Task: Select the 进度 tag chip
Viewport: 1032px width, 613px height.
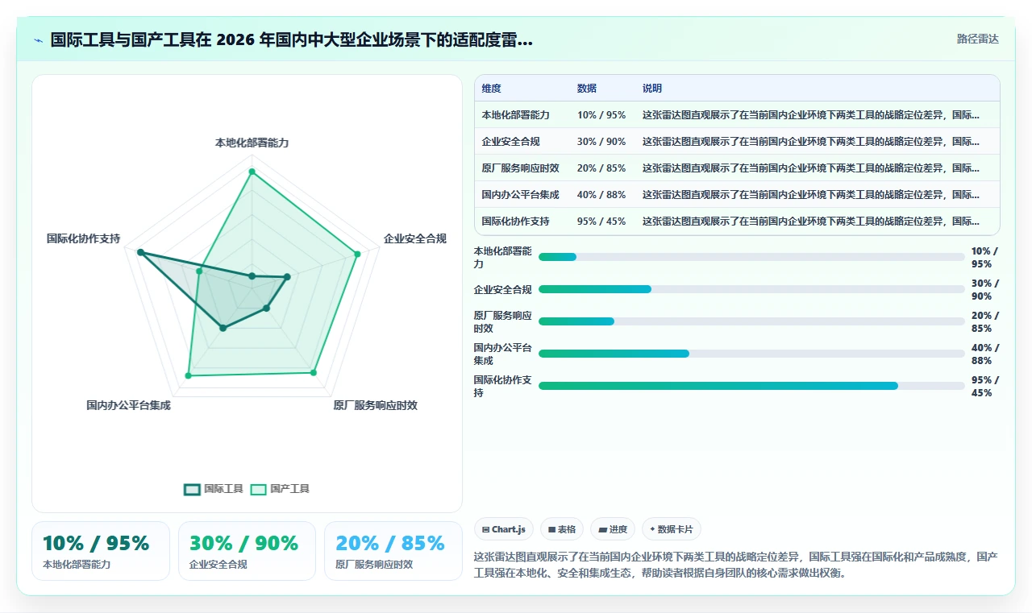Action: coord(613,529)
